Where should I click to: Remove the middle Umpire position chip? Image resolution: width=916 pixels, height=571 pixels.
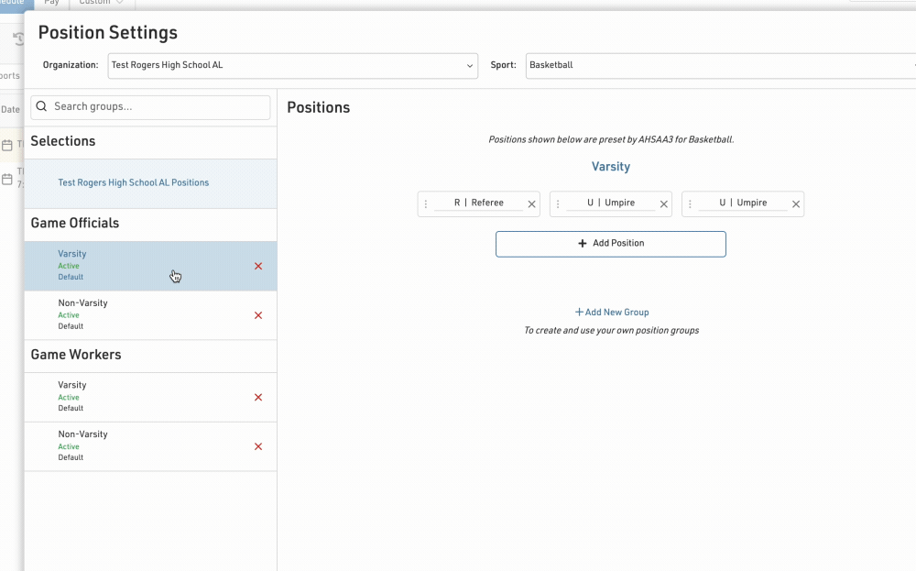664,204
